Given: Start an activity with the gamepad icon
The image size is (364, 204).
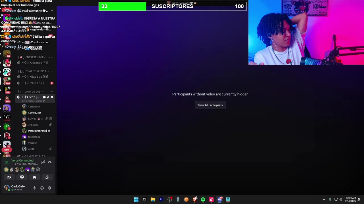Looking at the screenshot, I should point(34,177).
